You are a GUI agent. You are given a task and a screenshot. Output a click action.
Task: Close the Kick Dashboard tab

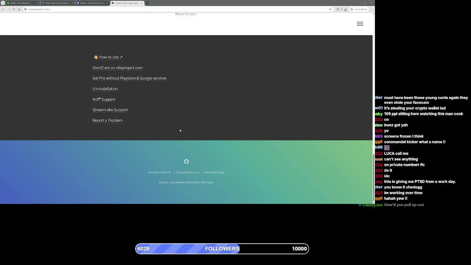coord(37,3)
